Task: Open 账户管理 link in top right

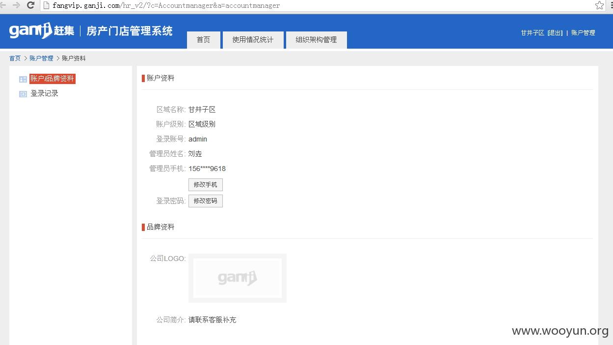Action: click(583, 33)
